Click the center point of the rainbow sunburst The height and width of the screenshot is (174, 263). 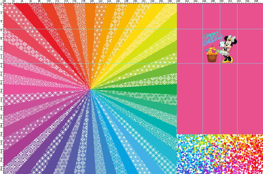[x=90, y=89]
